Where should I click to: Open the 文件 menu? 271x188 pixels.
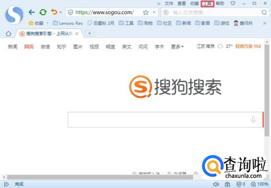(169, 4)
